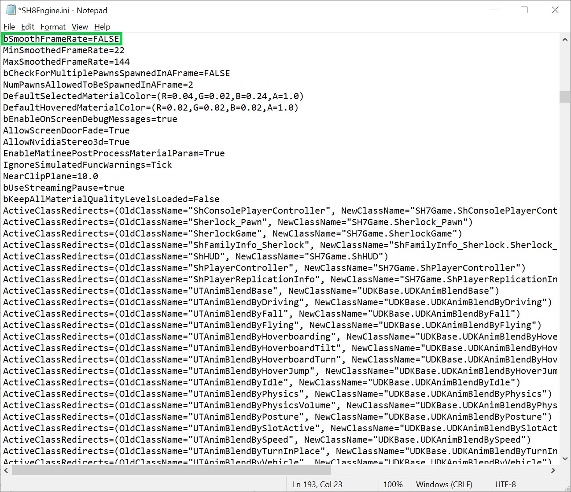571x492 pixels.
Task: Open the Format menu
Action: tap(53, 27)
